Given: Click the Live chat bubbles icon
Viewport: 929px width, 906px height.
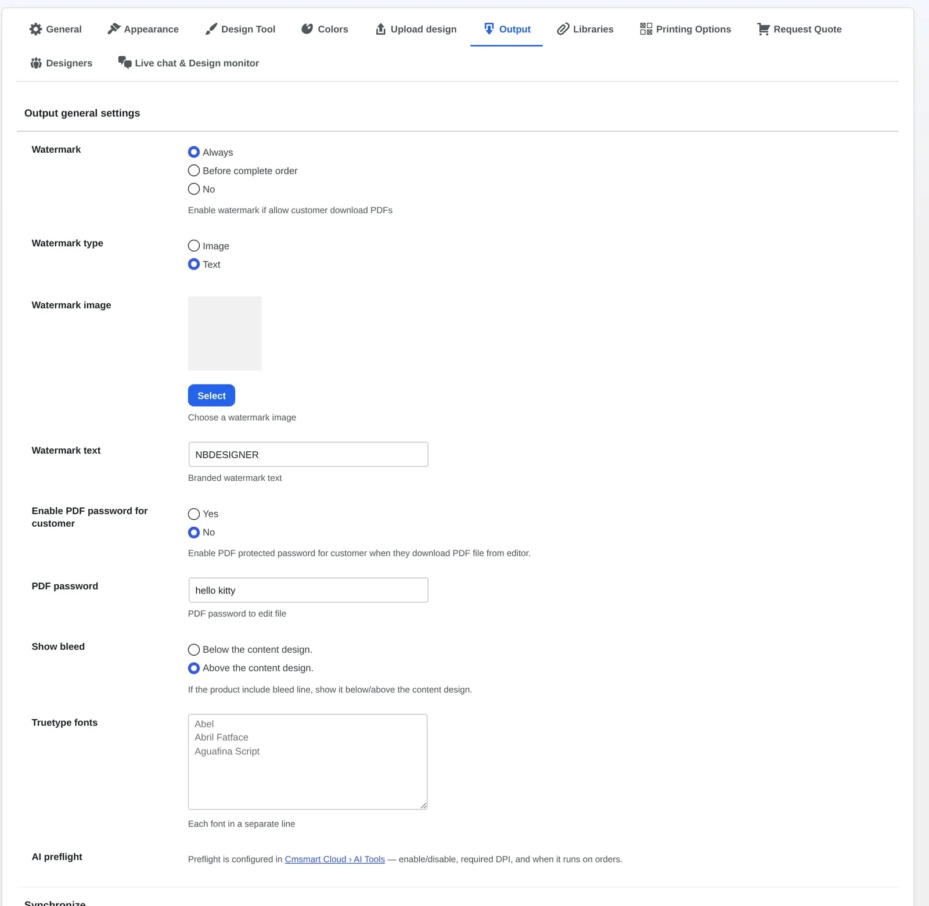Looking at the screenshot, I should tap(125, 63).
